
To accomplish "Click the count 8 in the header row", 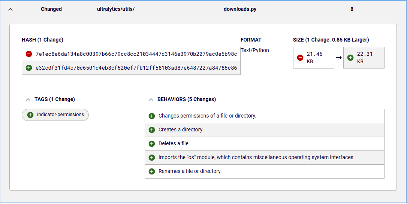I will [352, 9].
